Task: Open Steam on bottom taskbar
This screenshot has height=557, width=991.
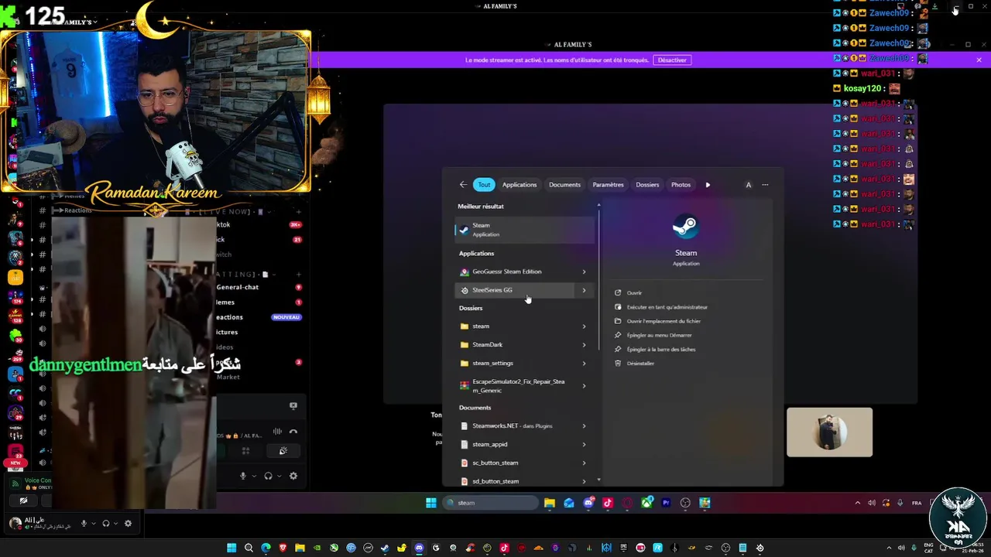Action: click(385, 548)
